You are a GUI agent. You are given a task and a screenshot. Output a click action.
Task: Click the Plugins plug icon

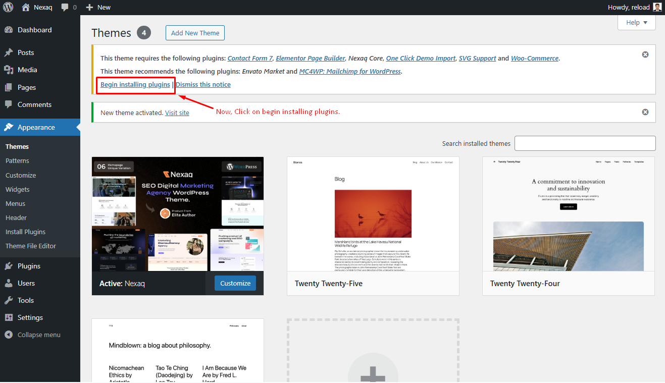coord(9,266)
